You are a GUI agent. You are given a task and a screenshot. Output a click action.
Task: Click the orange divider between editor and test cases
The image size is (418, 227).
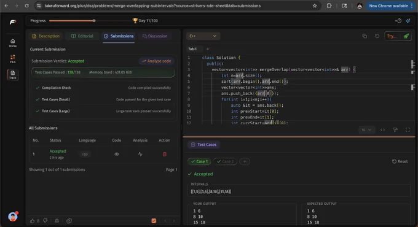(x=299, y=137)
